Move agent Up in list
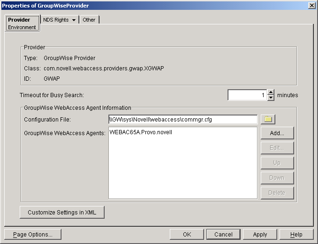Viewport: 318px width, 244px height. point(277,163)
